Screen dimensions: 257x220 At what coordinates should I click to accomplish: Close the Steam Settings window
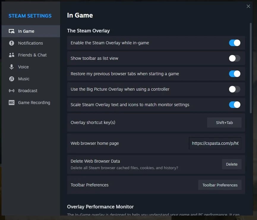(248, 6)
